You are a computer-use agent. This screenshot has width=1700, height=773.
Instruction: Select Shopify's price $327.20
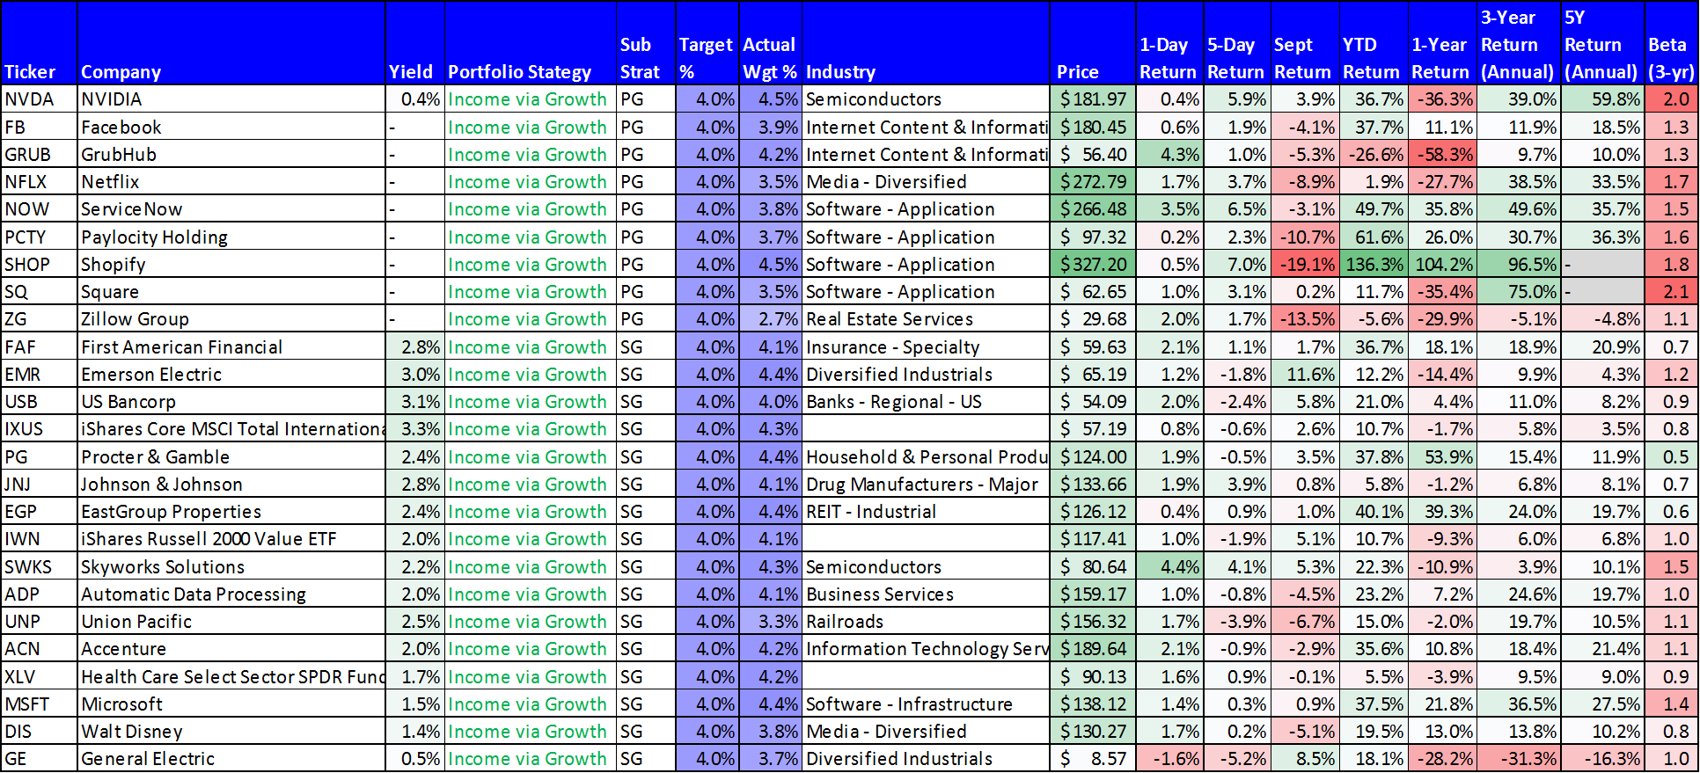[1093, 265]
